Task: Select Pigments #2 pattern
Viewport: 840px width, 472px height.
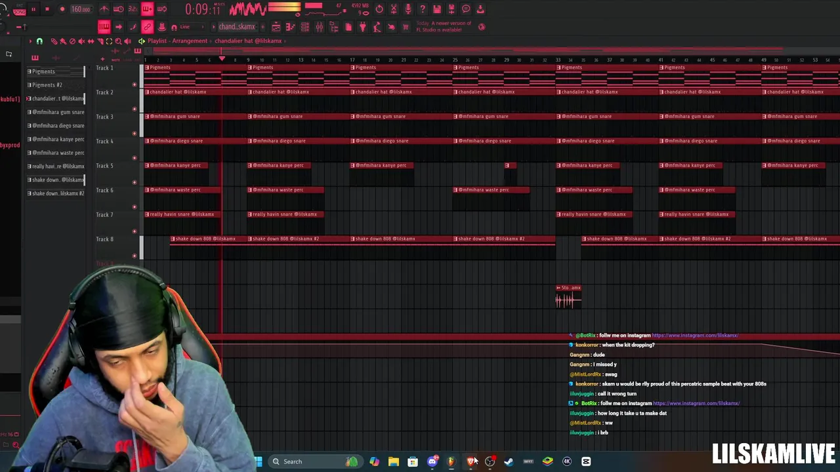Action: click(56, 85)
